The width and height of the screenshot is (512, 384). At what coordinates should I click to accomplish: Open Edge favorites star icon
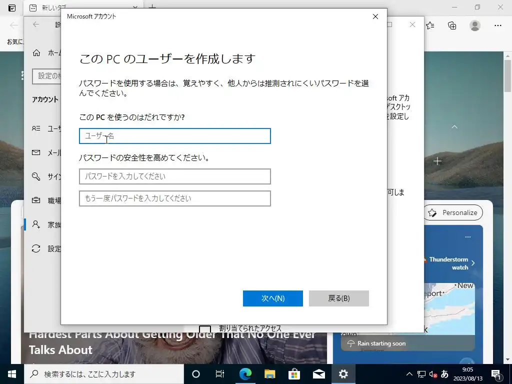pyautogui.click(x=430, y=25)
